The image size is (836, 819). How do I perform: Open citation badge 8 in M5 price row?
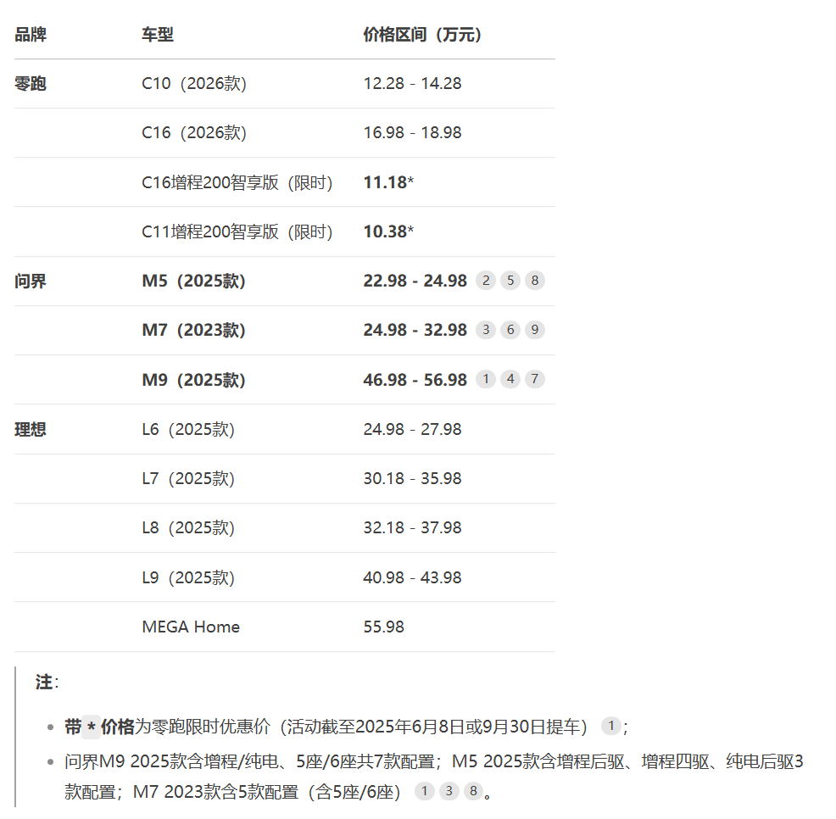[x=535, y=281]
